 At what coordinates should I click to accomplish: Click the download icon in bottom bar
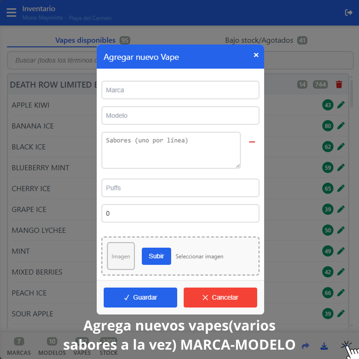tap(324, 346)
